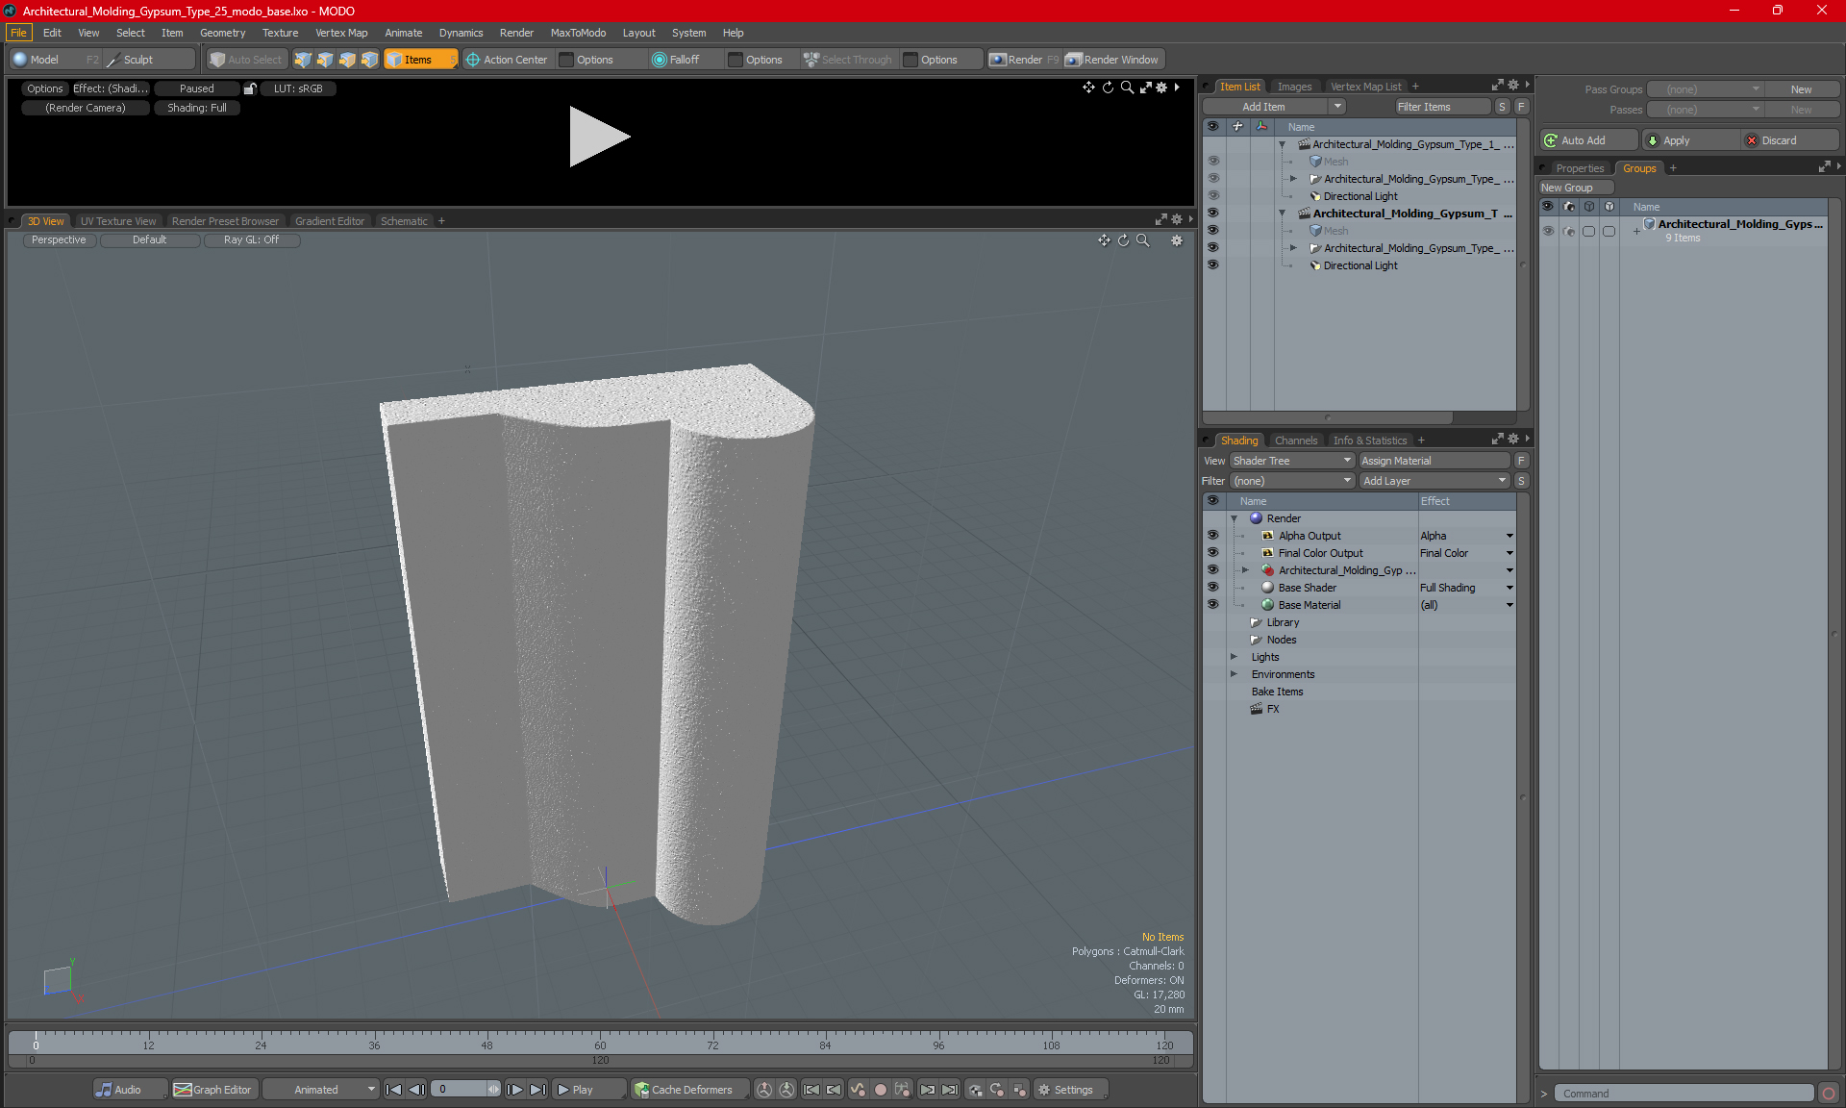The width and height of the screenshot is (1846, 1108).
Task: Toggle visibility of Base Material
Action: click(1212, 605)
